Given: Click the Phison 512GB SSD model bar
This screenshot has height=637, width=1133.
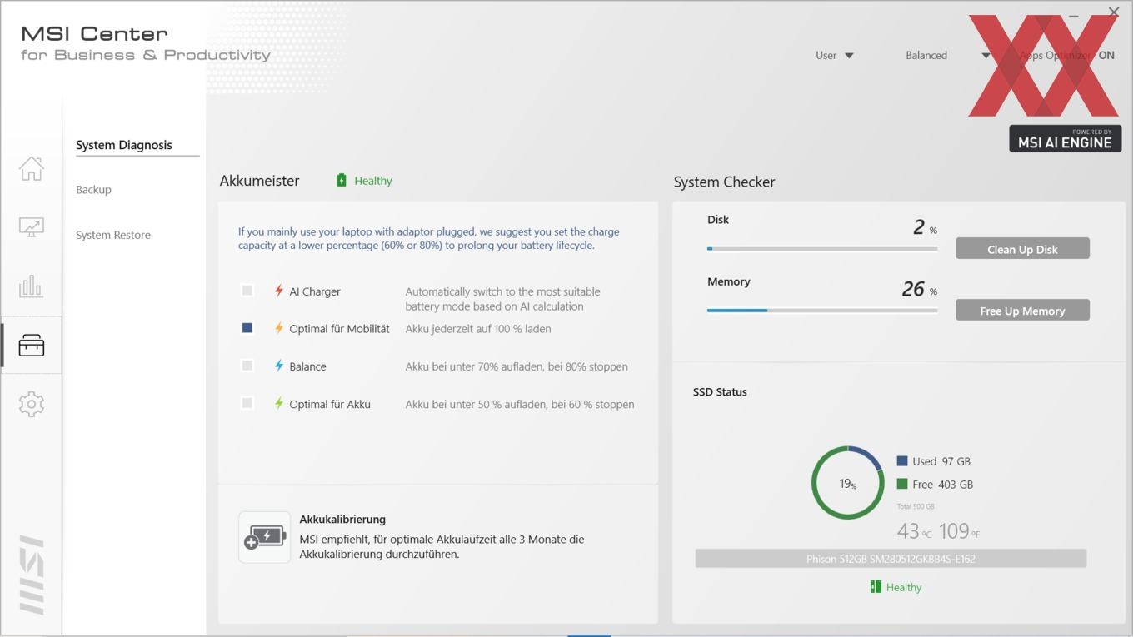Looking at the screenshot, I should click(x=891, y=559).
